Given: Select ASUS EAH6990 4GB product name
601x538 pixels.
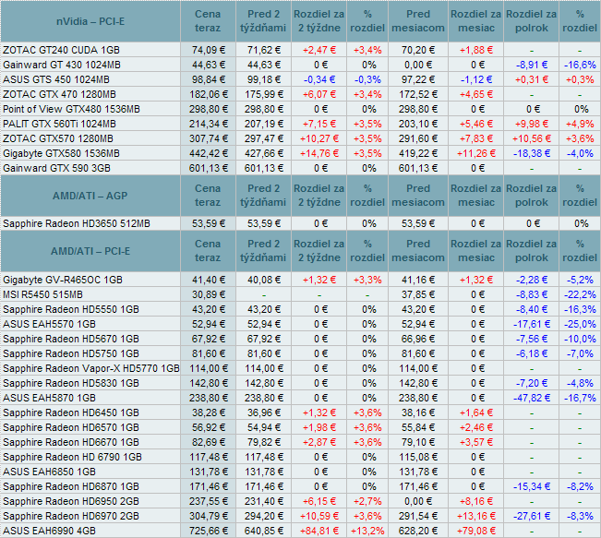Looking at the screenshot, I should [x=51, y=532].
